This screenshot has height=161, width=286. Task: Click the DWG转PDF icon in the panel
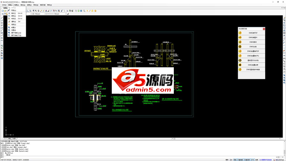(240, 33)
